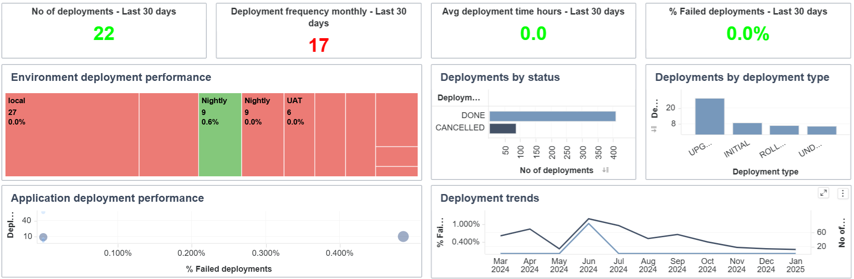Click the large bubble at far right of scatter chart

403,236
